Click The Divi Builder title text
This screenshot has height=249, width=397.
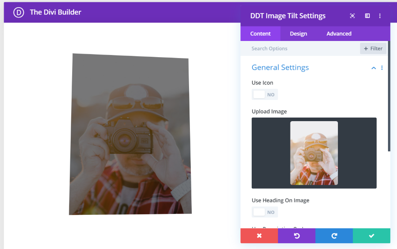[55, 12]
